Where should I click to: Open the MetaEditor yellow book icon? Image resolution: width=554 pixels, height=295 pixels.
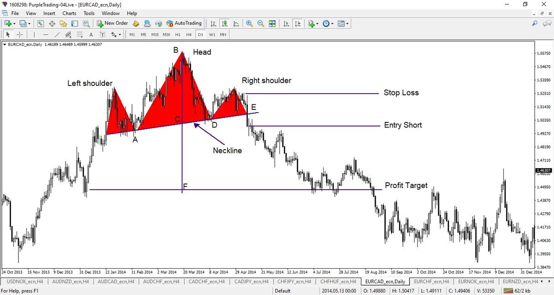[136, 23]
